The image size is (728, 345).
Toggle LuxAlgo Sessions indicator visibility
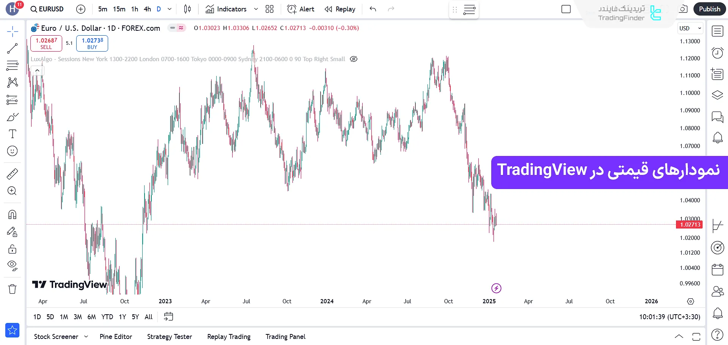click(354, 59)
